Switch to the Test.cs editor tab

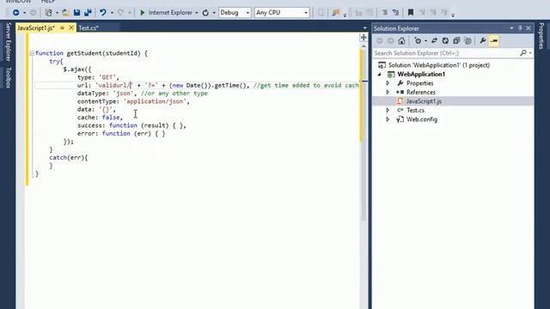coord(89,28)
